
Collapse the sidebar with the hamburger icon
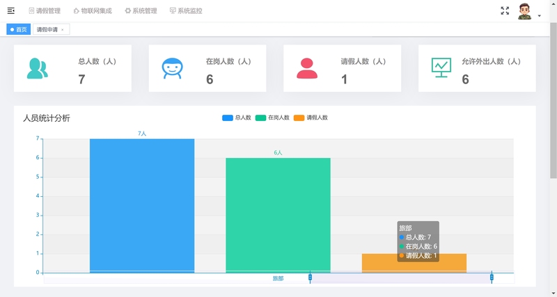pyautogui.click(x=11, y=10)
